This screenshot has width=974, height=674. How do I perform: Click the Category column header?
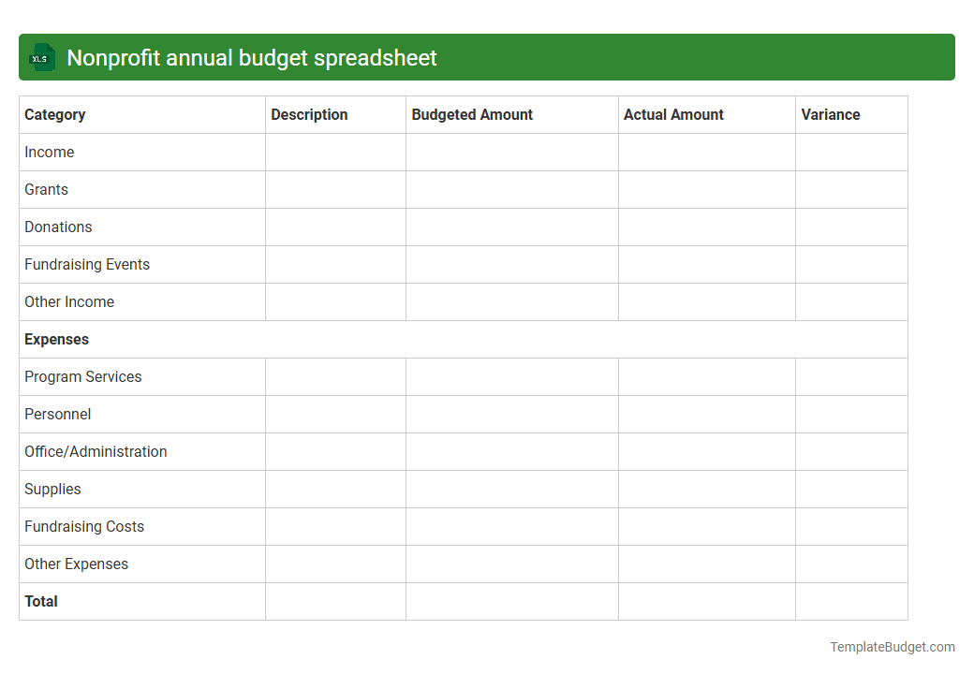coord(54,114)
